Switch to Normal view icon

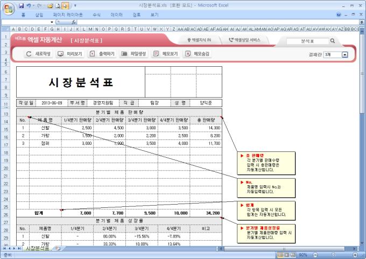[x=280, y=255]
